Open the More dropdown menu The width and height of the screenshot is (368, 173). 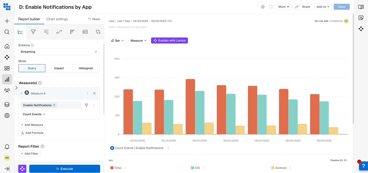point(284,7)
